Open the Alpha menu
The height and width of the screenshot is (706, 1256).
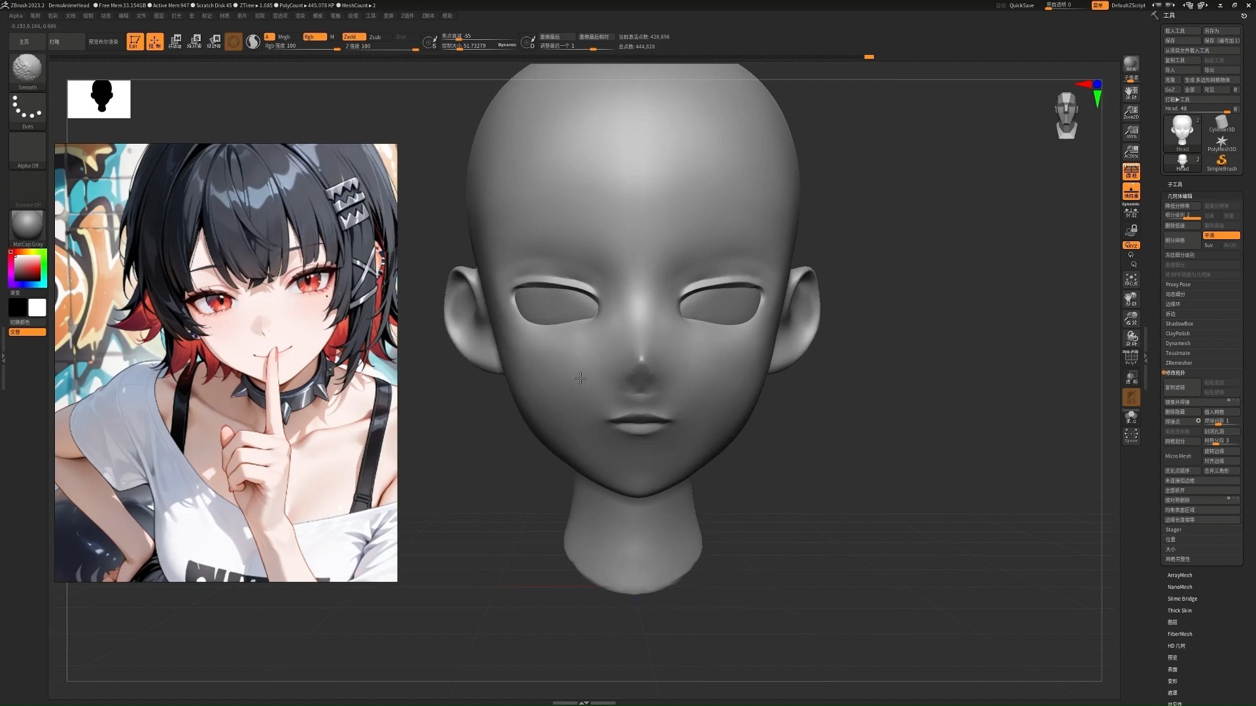(16, 16)
